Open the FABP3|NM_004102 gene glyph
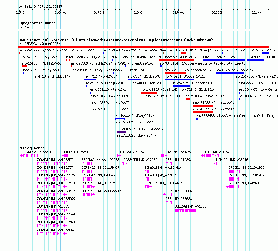 click(65, 156)
